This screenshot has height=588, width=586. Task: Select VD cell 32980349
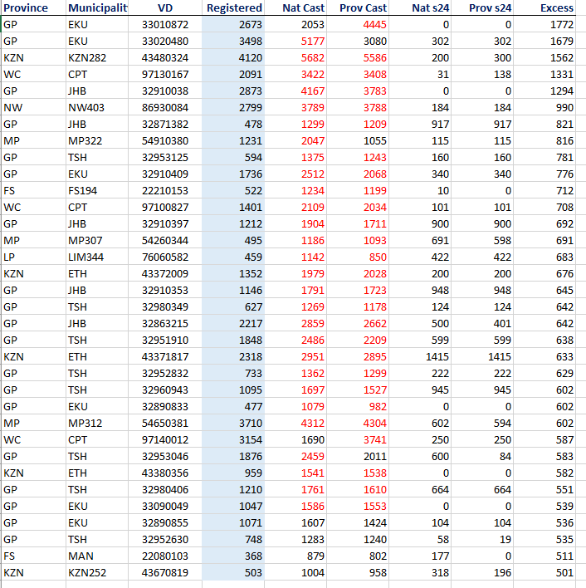165,307
